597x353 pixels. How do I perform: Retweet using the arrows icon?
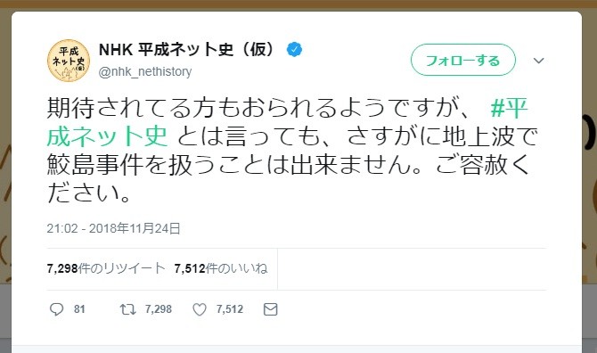pos(128,309)
